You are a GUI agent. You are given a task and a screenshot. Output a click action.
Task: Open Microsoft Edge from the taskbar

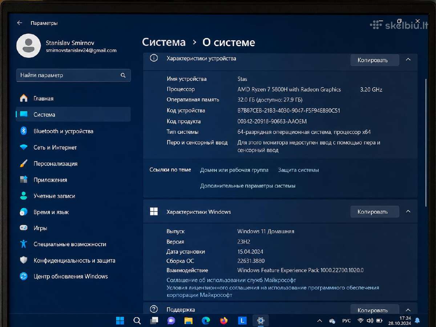[206, 320]
